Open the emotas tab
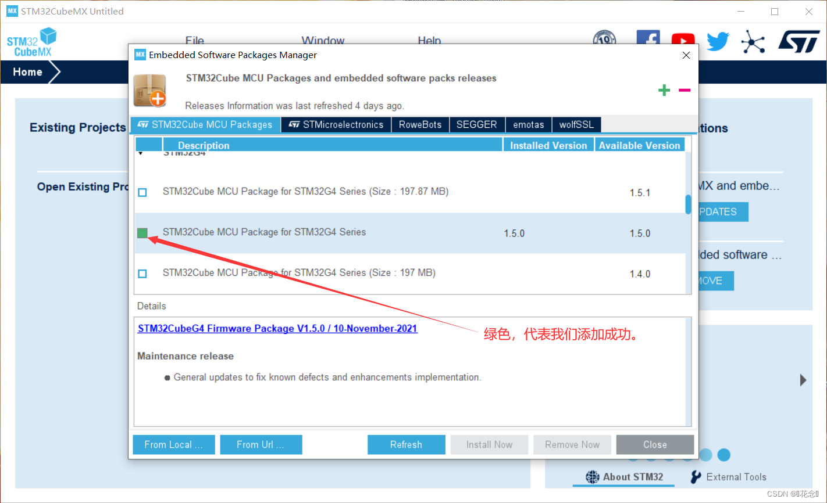The width and height of the screenshot is (827, 503). click(529, 125)
